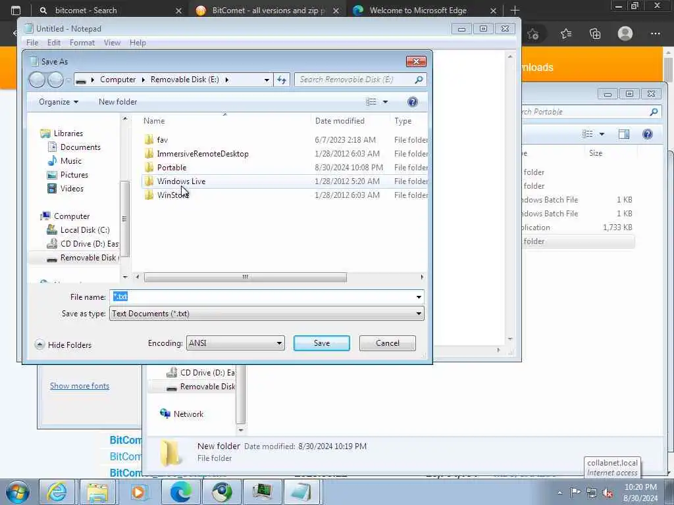This screenshot has width=674, height=505.
Task: Open the Save As help icon
Action: coord(412,102)
